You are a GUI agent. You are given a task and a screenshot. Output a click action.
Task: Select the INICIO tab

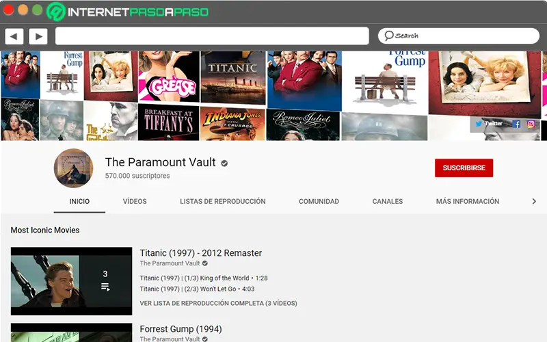click(x=79, y=201)
